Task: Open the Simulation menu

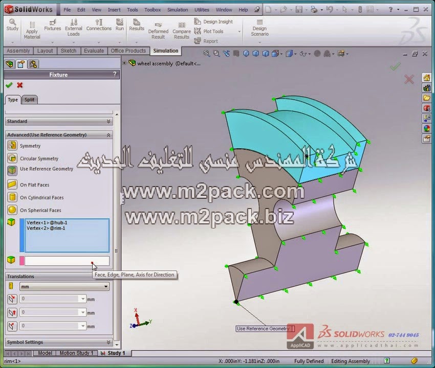Action: click(x=178, y=10)
